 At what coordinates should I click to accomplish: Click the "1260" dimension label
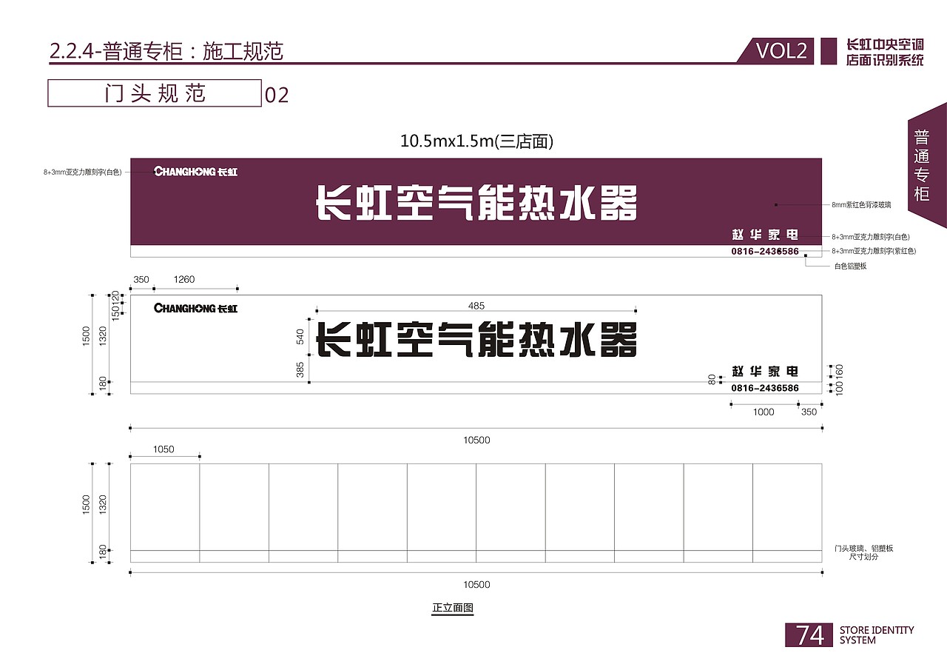(x=184, y=280)
